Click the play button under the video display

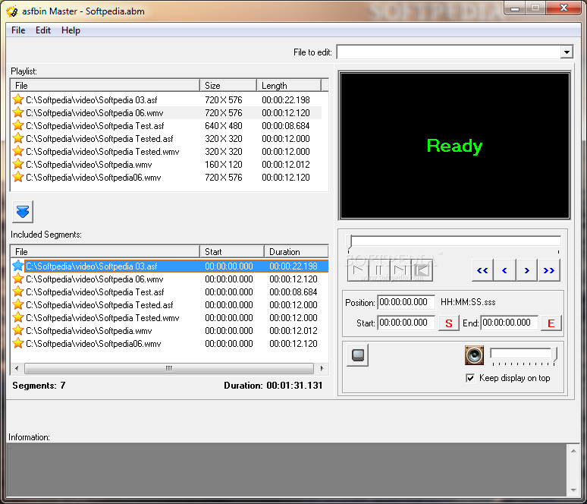click(x=358, y=270)
